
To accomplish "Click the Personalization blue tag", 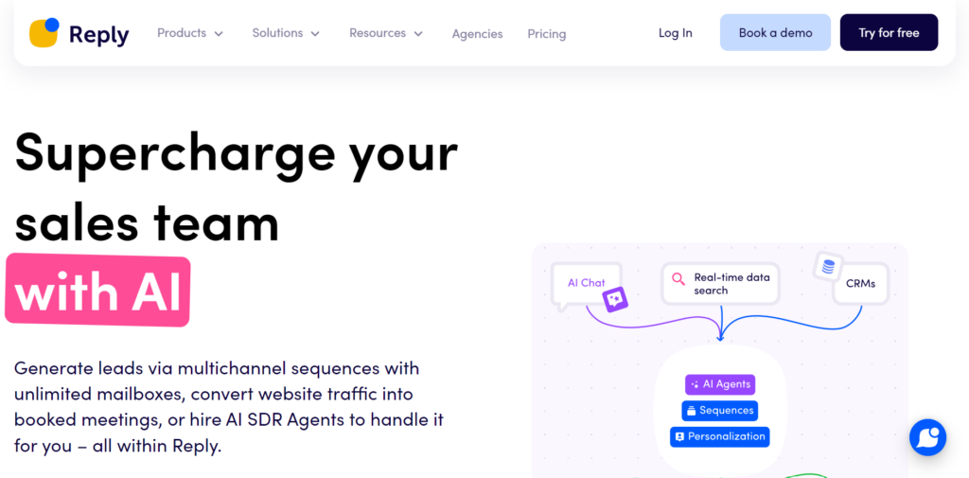I will [720, 436].
